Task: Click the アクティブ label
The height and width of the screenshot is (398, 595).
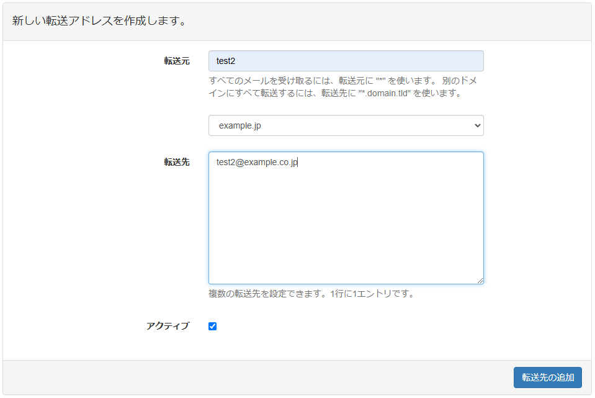Action: coord(168,326)
